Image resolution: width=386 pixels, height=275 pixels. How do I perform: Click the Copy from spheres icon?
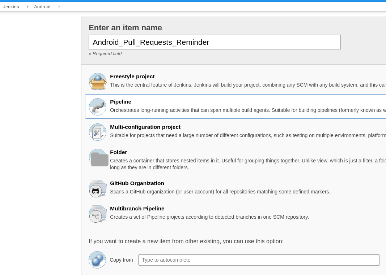point(97,260)
